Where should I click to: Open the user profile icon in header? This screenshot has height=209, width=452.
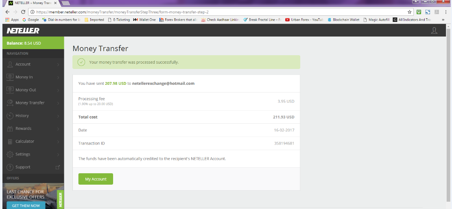(434, 30)
